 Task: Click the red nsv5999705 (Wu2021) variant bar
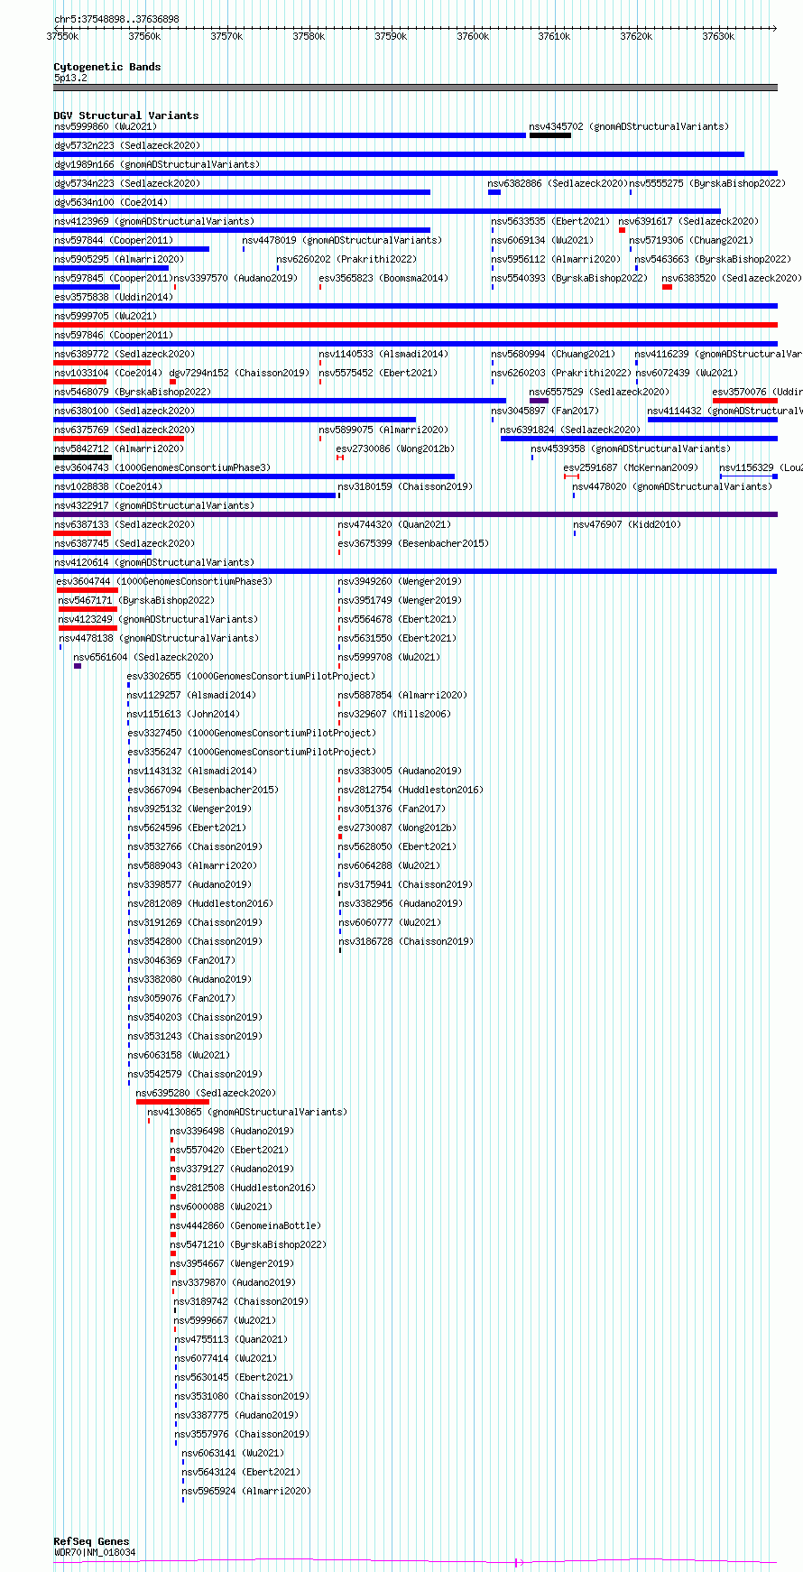pyautogui.click(x=415, y=325)
